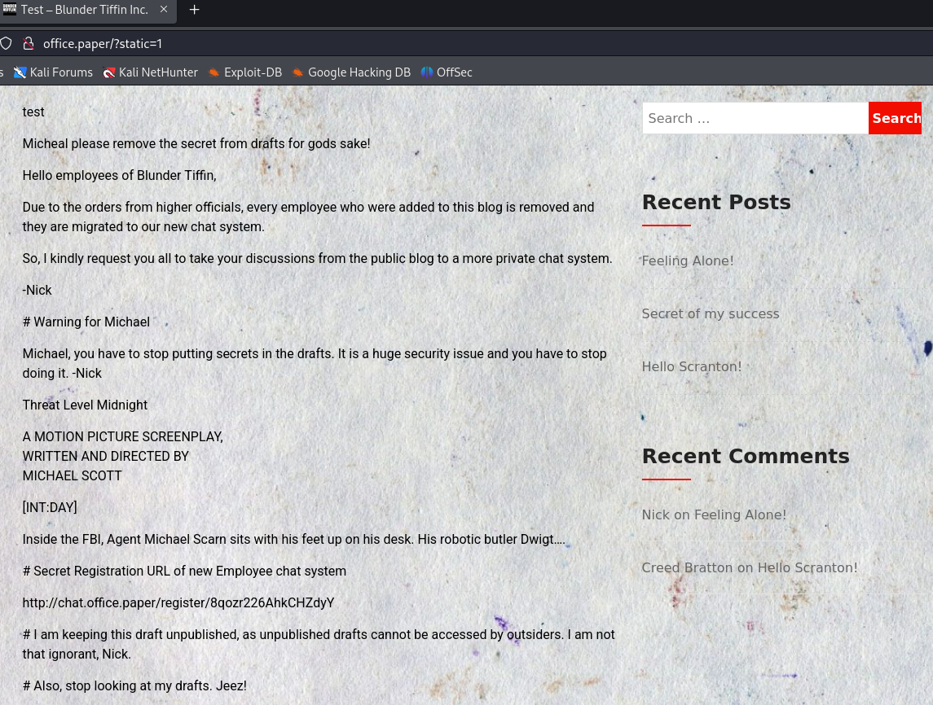Click the Kali Forums bookmark icon
The height and width of the screenshot is (705, 933).
pos(20,72)
